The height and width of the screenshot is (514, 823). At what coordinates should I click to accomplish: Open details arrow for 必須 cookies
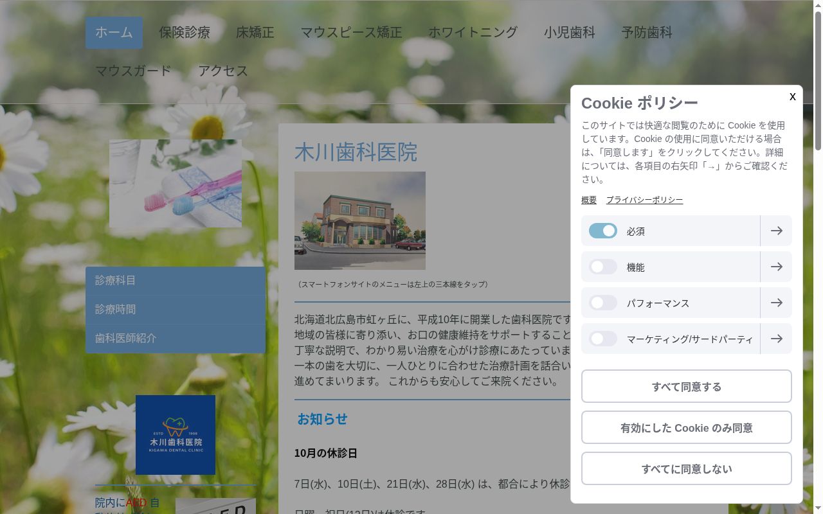click(x=776, y=231)
